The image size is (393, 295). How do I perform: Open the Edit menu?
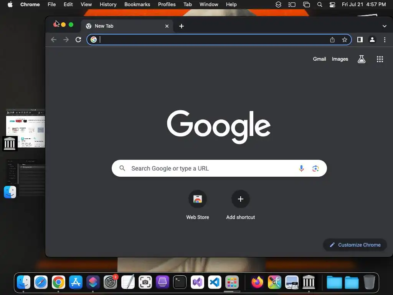pyautogui.click(x=68, y=5)
